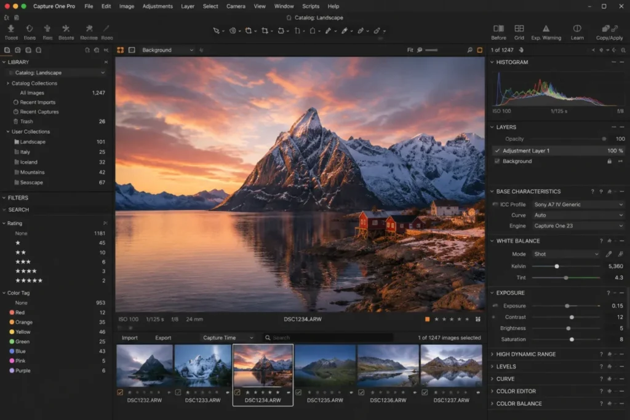The image size is (630, 420).
Task: Click the orange color tag below the viewer
Action: (x=427, y=319)
